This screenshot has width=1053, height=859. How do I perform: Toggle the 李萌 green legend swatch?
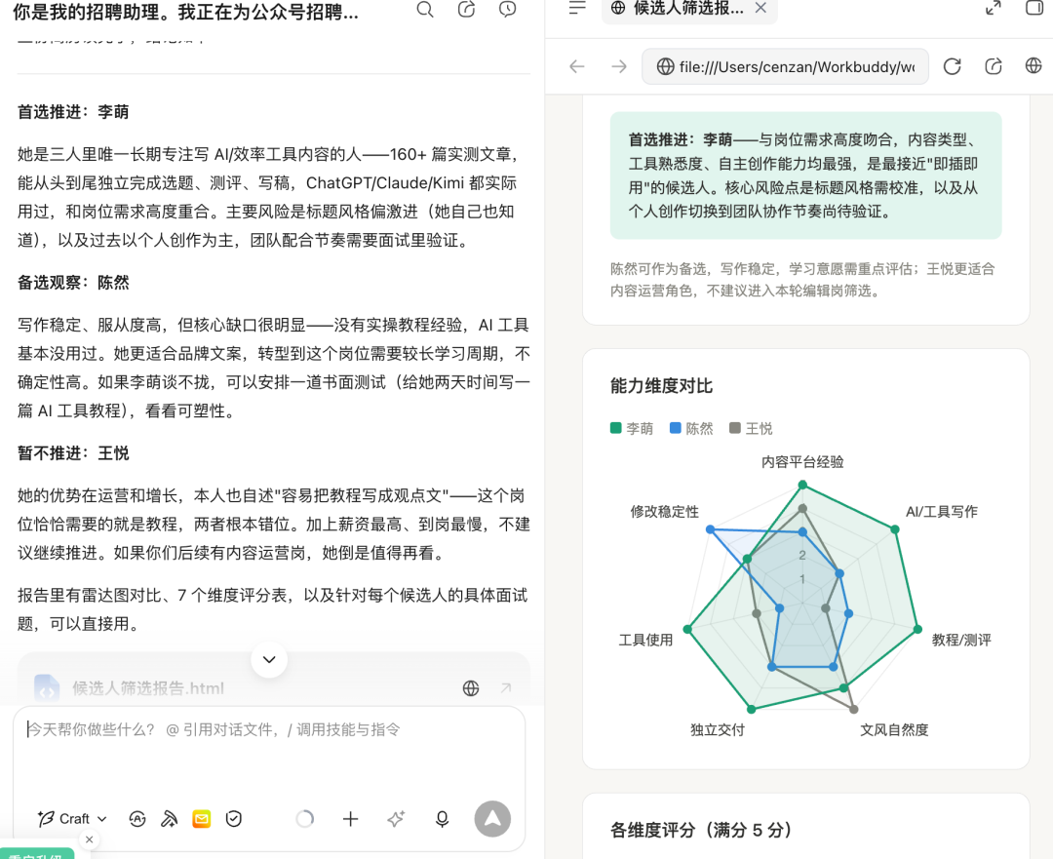click(x=616, y=428)
